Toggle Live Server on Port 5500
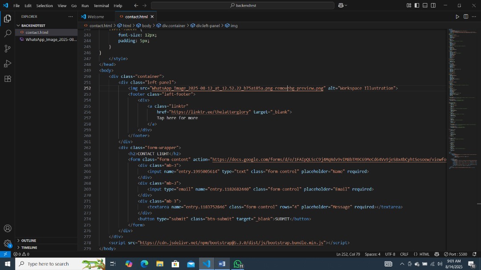 coord(455,254)
